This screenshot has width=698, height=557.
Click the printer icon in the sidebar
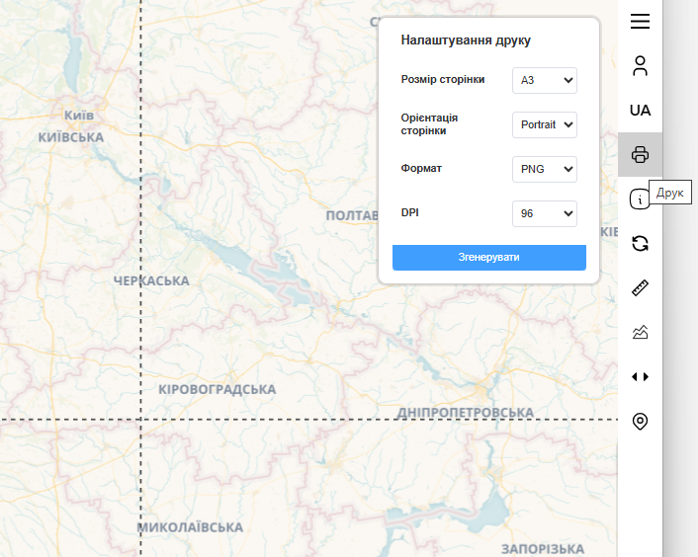pyautogui.click(x=640, y=154)
